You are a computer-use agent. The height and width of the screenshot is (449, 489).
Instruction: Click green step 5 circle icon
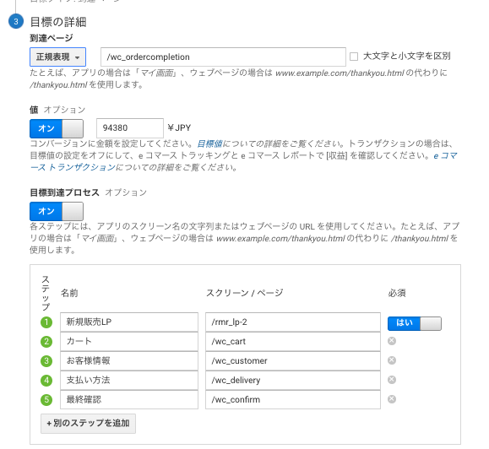tap(46, 399)
